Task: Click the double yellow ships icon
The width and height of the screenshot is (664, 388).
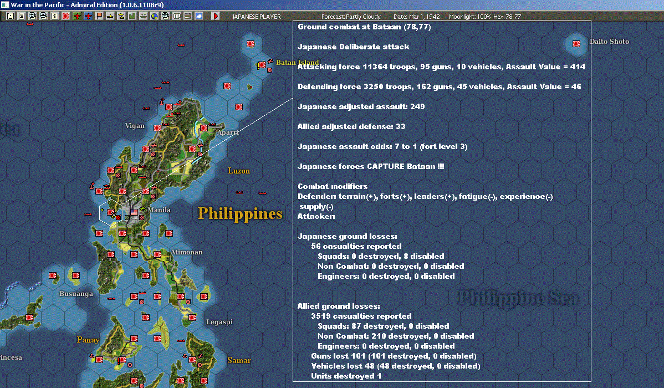Action: (x=121, y=16)
